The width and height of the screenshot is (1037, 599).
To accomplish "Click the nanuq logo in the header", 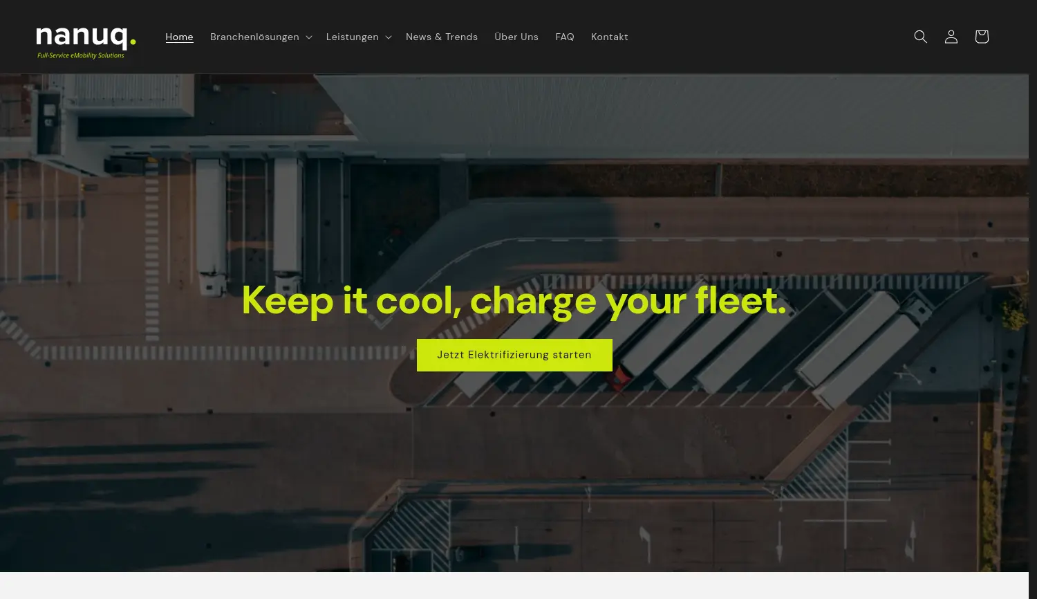I will (x=86, y=43).
